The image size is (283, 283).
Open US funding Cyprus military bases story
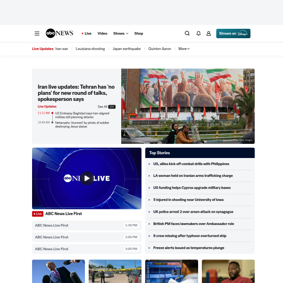[x=192, y=188]
